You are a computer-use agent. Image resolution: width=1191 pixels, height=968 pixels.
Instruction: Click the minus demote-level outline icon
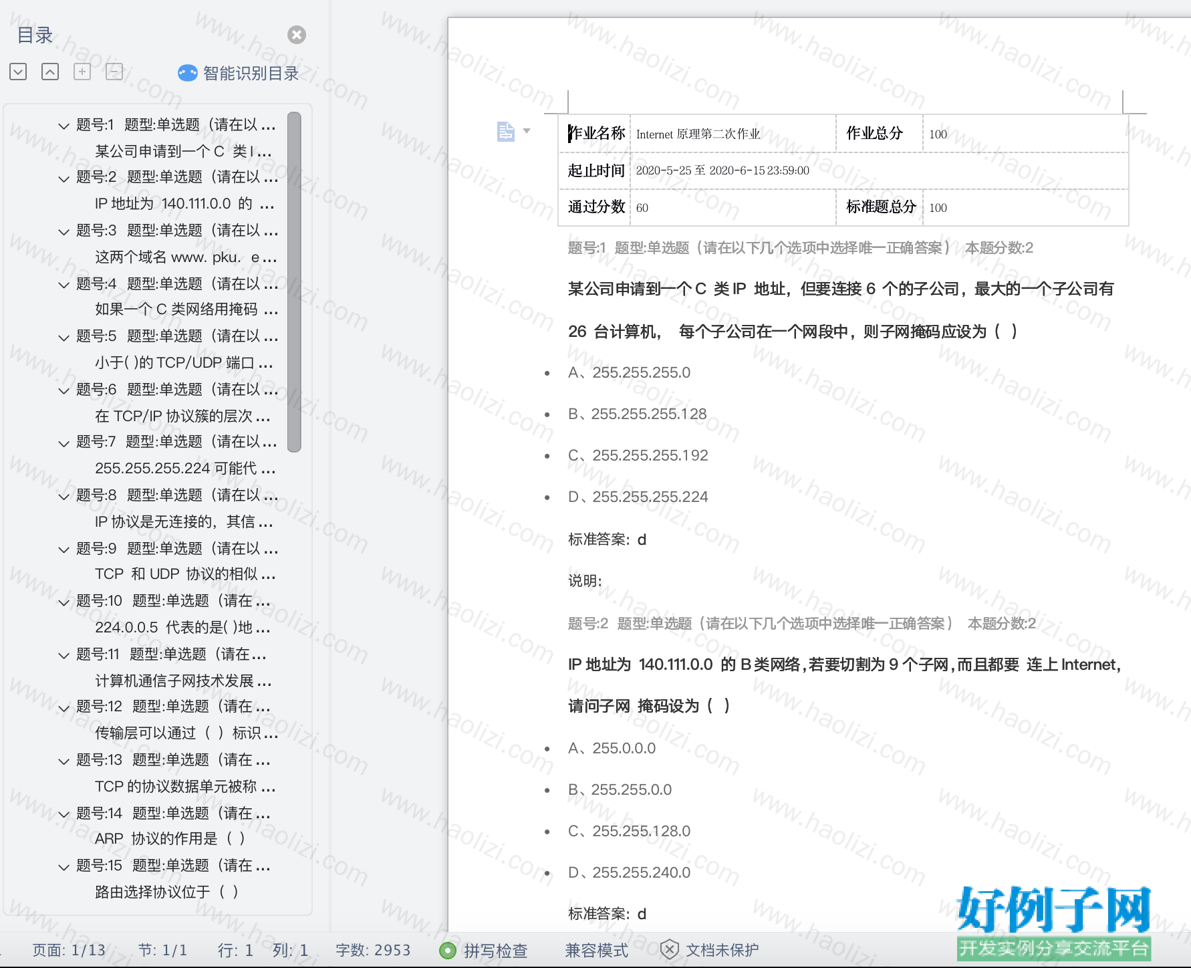point(114,72)
